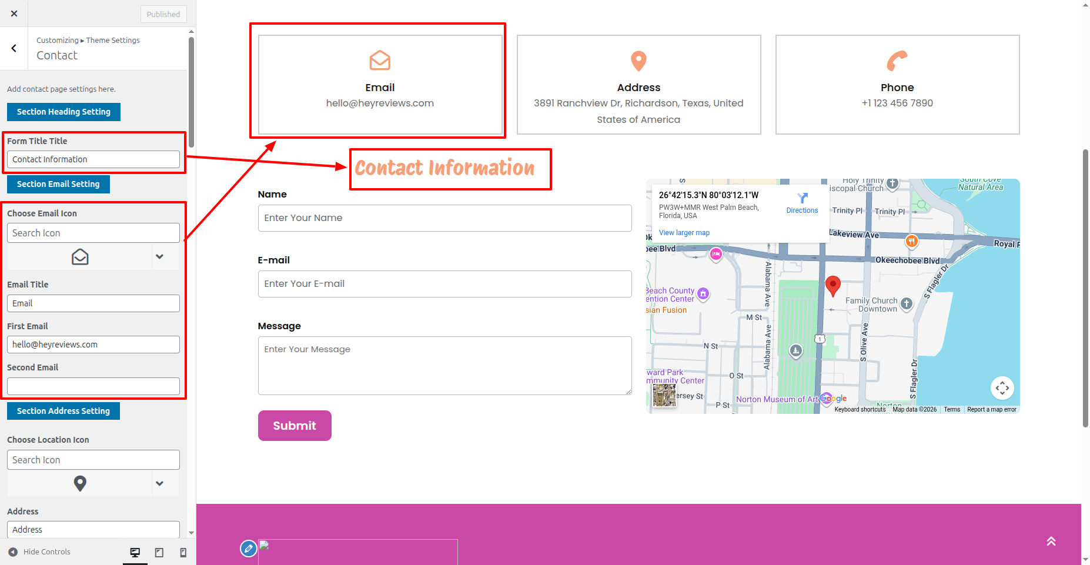The image size is (1090, 565).
Task: Switch to tablet preview device icon
Action: click(x=159, y=552)
